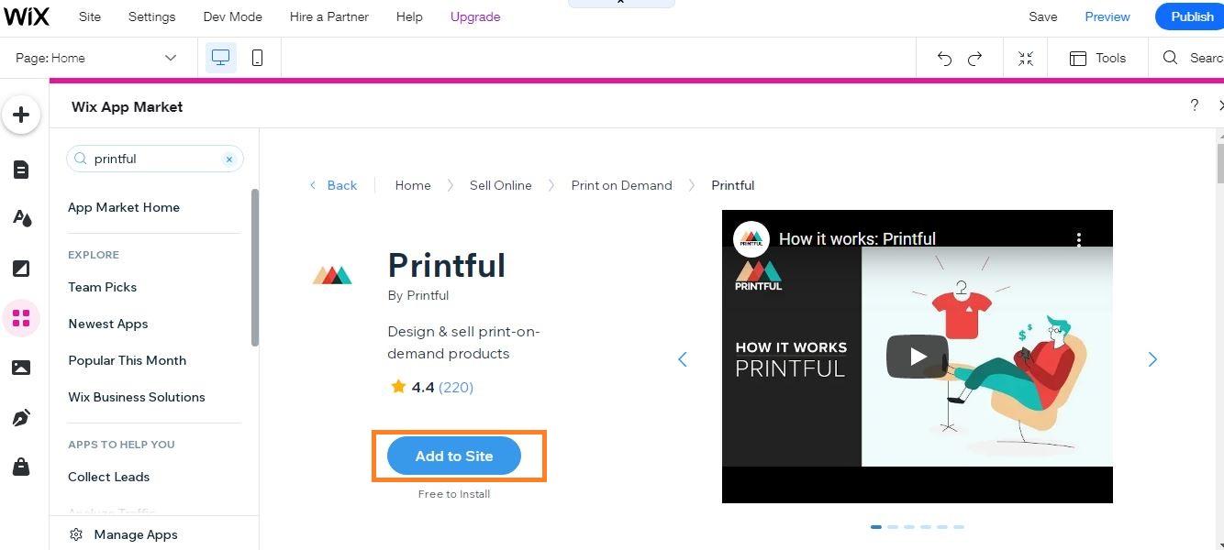Viewport: 1224px width, 550px height.
Task: Open the Page: Home dropdown
Action: [x=96, y=58]
